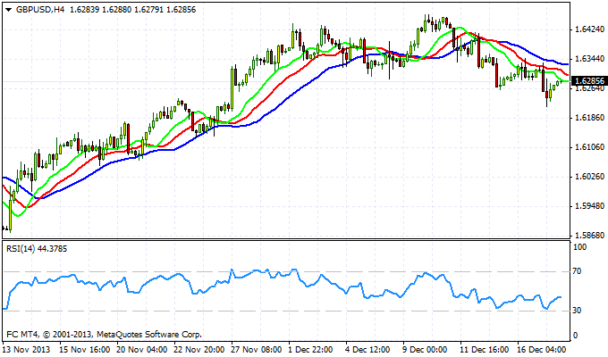This screenshot has width=608, height=357.
Task: Click the 11 Dec 16:00 time label
Action: click(x=485, y=349)
